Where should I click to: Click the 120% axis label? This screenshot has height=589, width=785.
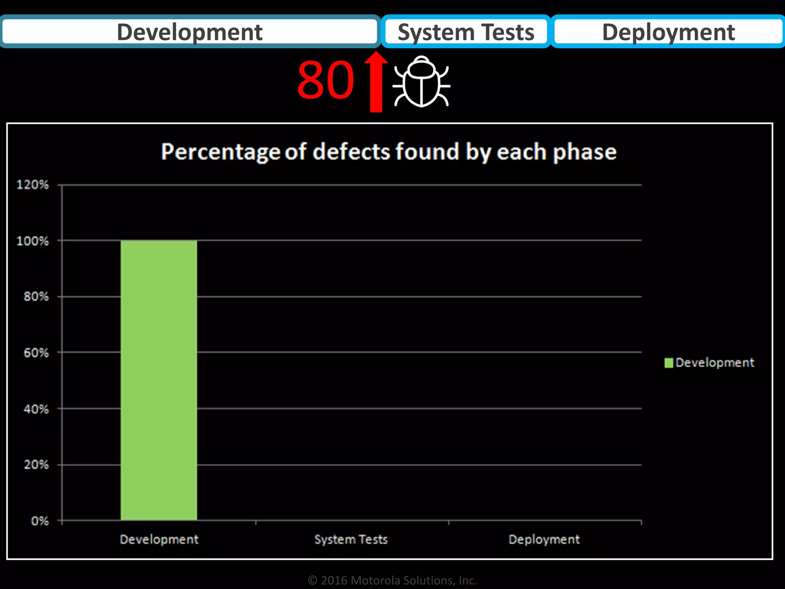pyautogui.click(x=33, y=185)
